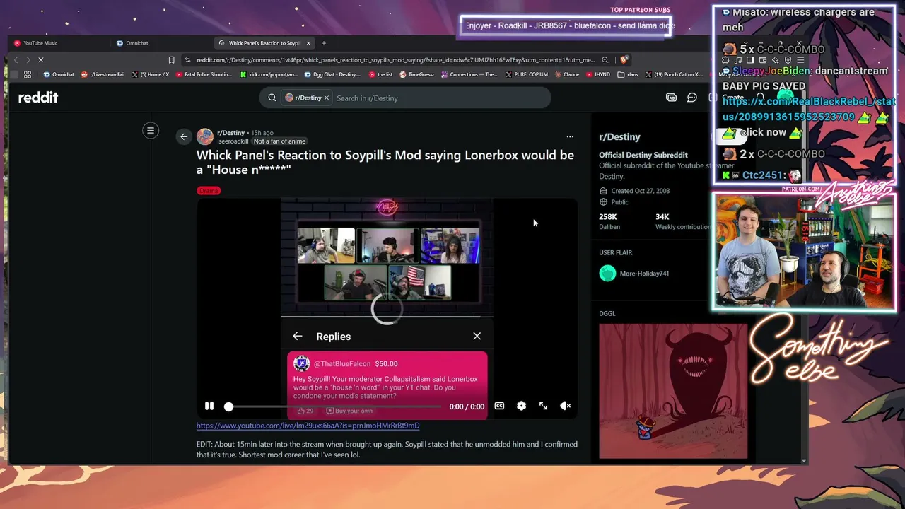
Task: Open the (5) Home / X bookmark
Action: [x=150, y=74]
